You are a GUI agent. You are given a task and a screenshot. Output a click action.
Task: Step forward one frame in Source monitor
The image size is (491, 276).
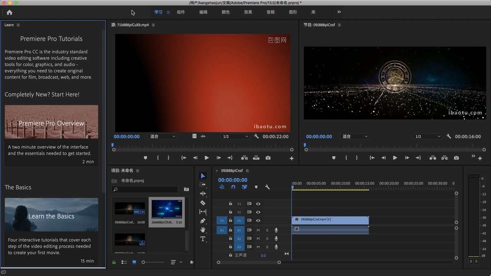click(219, 158)
